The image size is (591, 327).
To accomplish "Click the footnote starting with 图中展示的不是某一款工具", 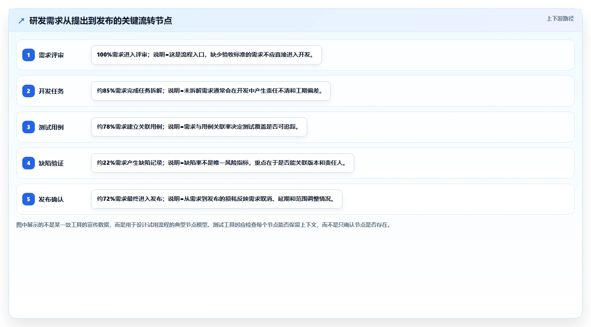I will pyautogui.click(x=204, y=225).
